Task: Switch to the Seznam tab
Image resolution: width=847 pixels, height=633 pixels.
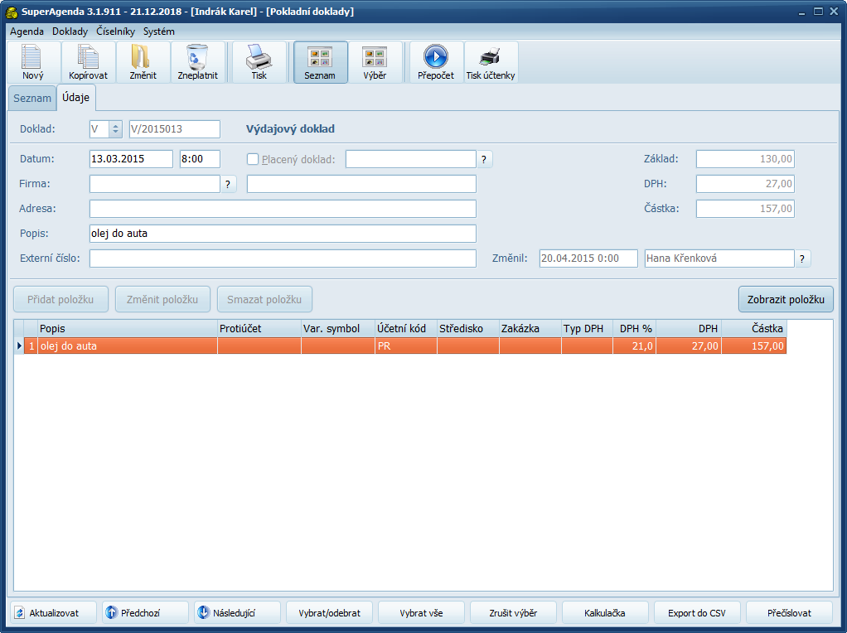Action: click(x=32, y=99)
